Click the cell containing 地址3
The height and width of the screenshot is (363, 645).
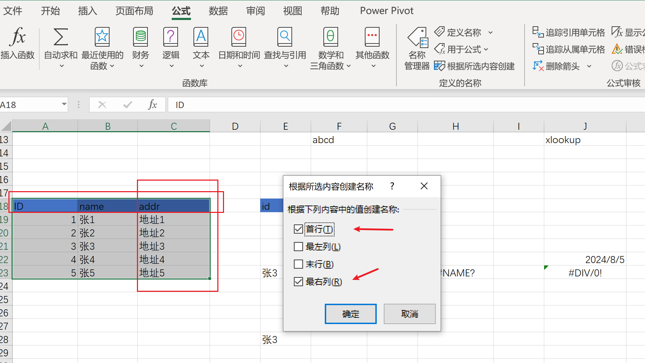[x=173, y=246]
